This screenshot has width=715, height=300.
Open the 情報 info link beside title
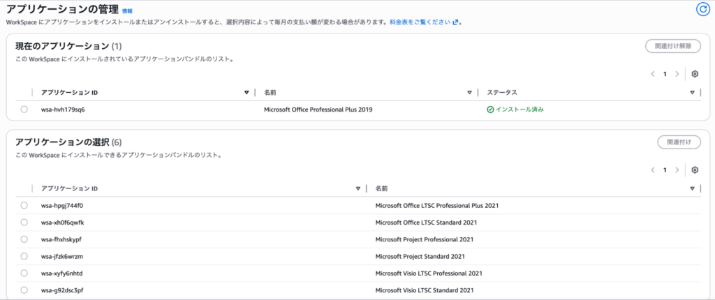[126, 12]
